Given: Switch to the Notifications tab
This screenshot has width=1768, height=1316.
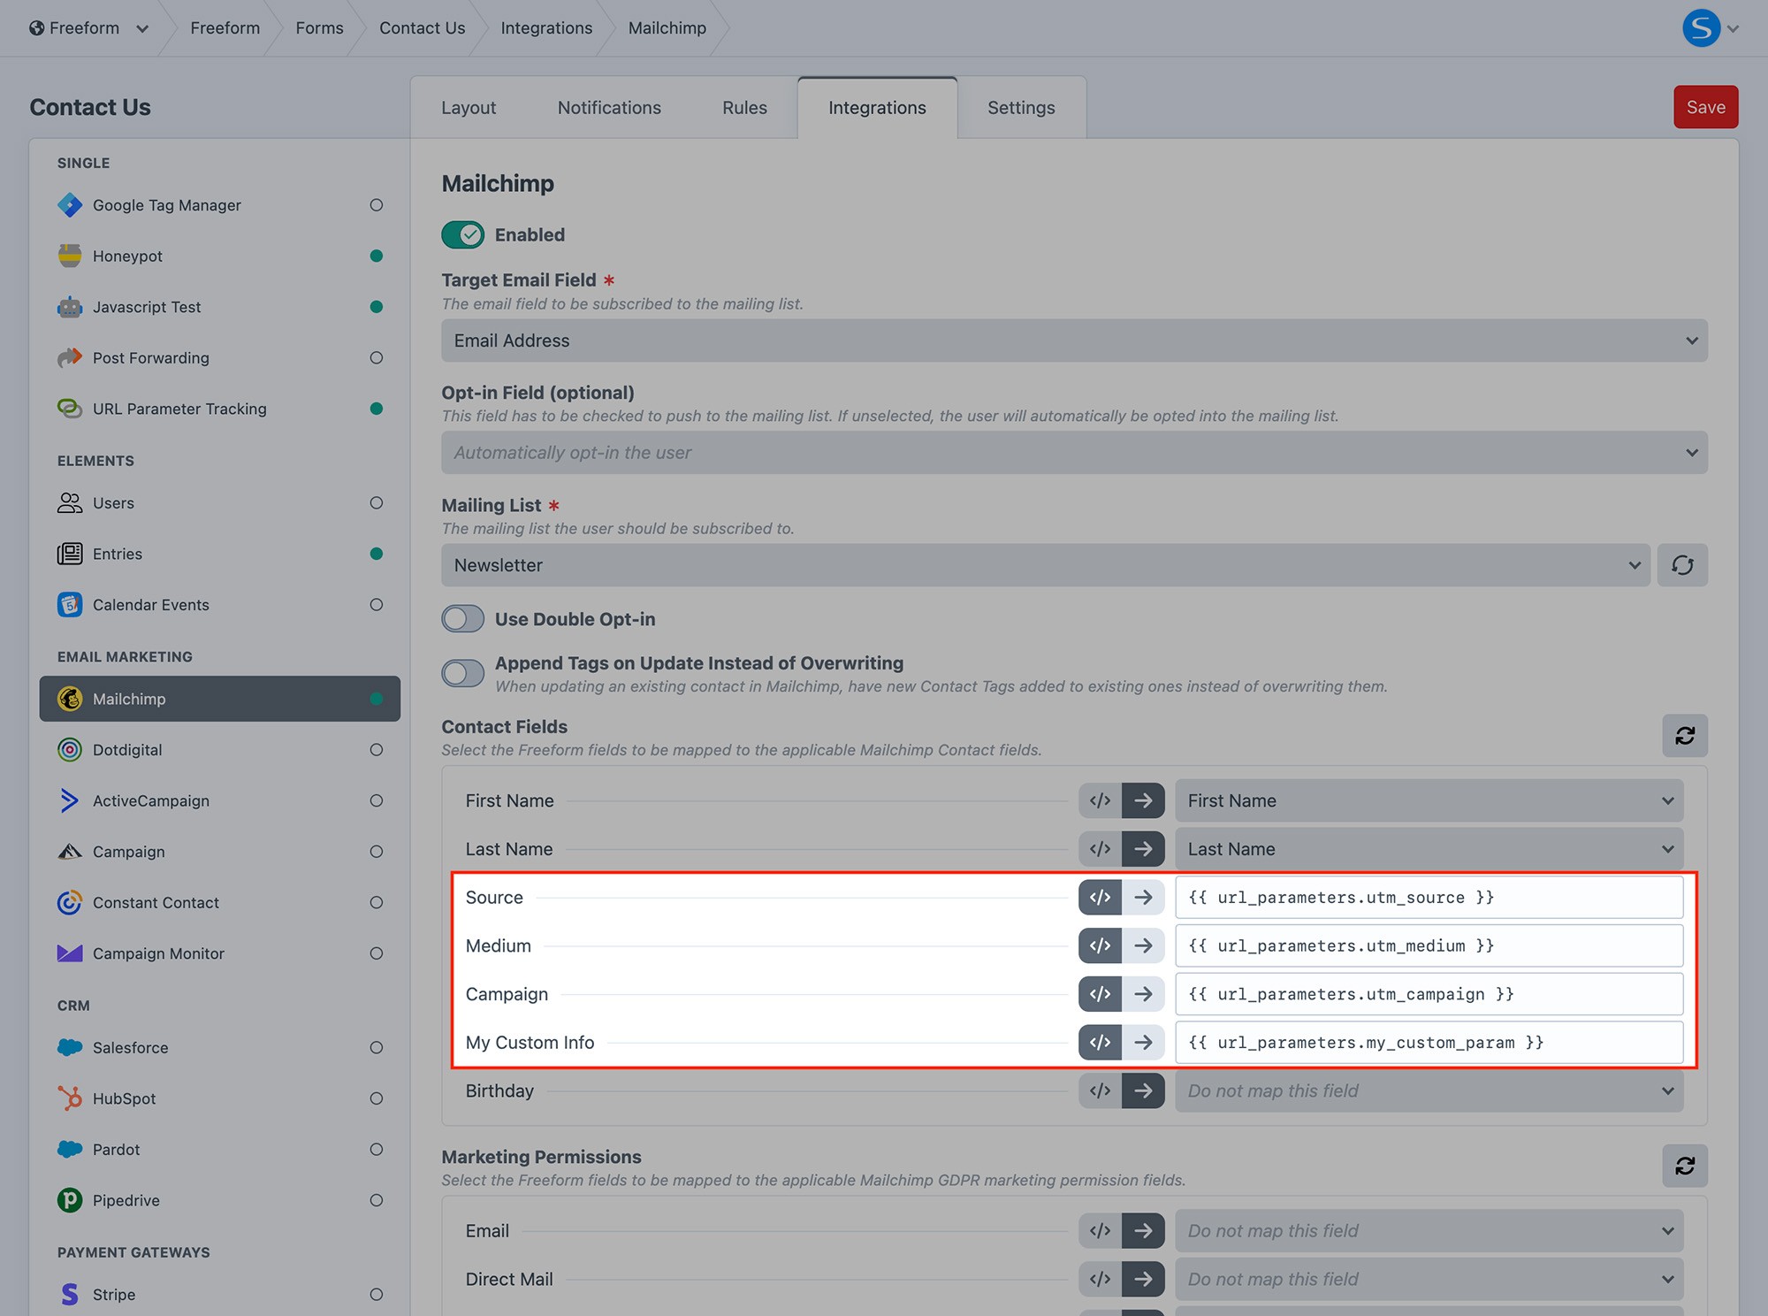Looking at the screenshot, I should coord(609,108).
